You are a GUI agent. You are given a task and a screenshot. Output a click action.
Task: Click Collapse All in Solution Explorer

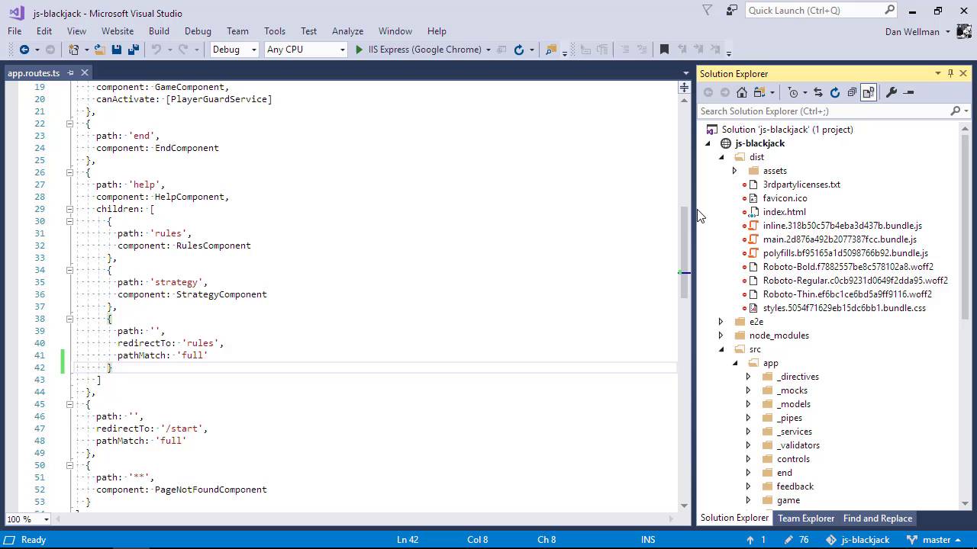click(852, 92)
